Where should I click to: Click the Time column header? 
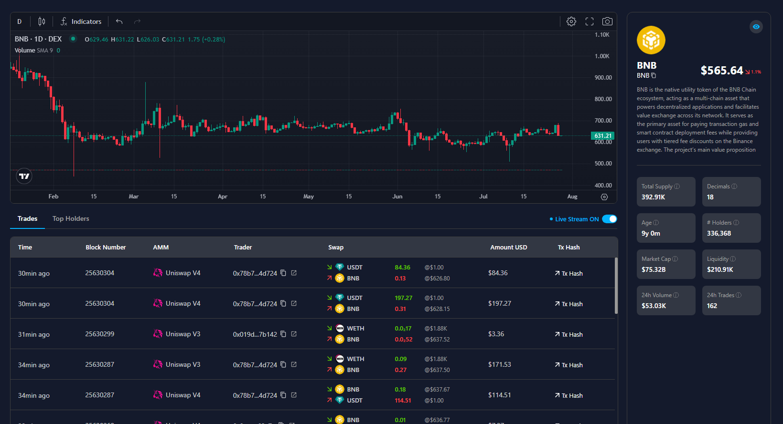[25, 247]
